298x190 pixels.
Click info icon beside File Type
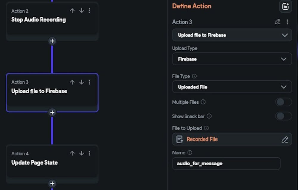tap(194, 76)
